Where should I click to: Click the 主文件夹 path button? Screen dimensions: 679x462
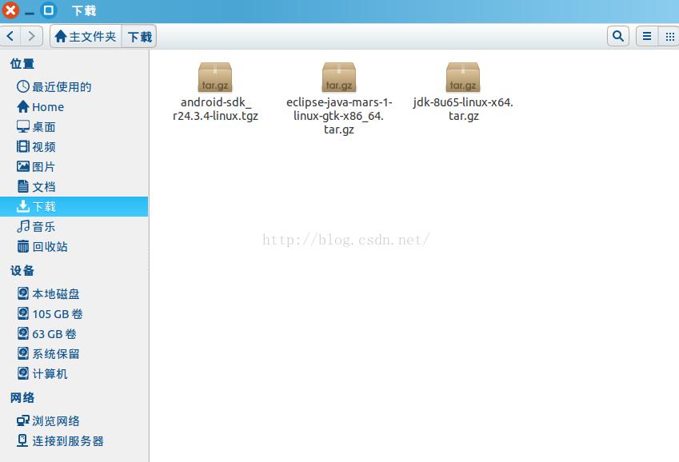[x=86, y=37]
